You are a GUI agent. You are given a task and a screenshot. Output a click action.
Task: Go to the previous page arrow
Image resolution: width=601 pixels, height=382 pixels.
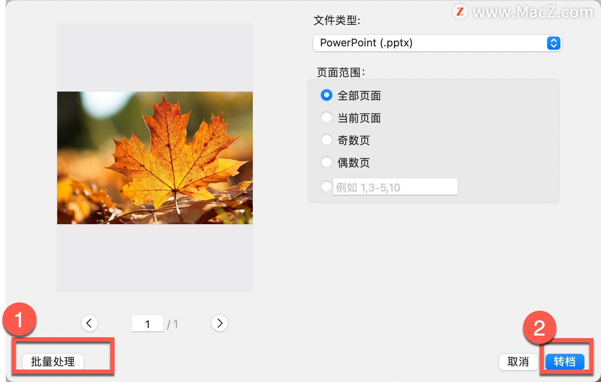click(90, 323)
